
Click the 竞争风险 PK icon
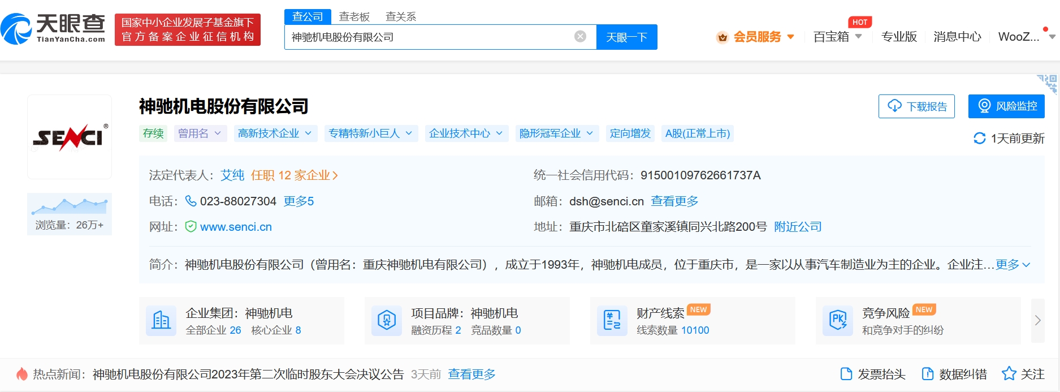(838, 321)
